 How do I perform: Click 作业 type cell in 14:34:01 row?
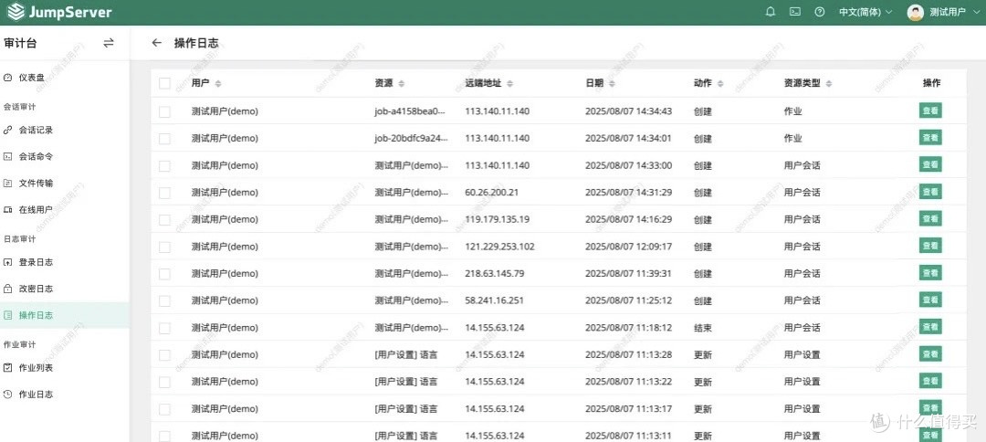click(x=793, y=138)
